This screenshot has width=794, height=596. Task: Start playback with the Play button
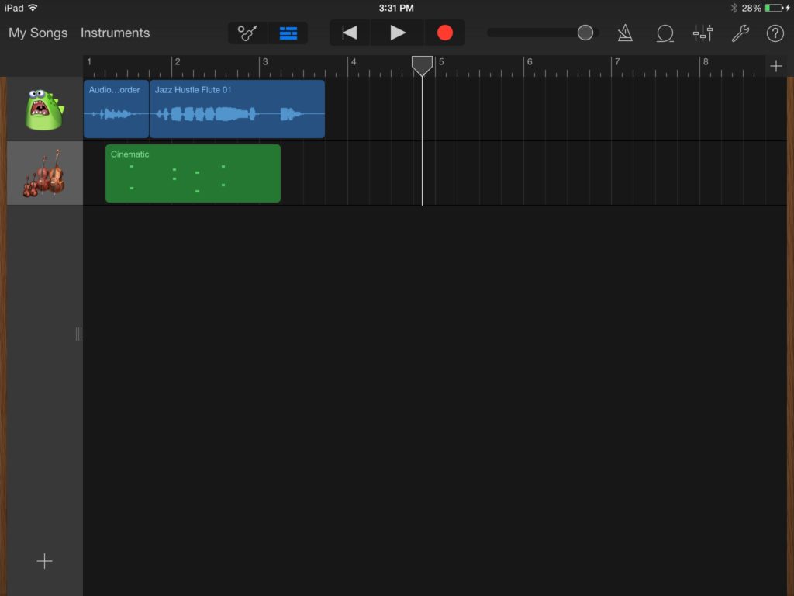pos(398,33)
